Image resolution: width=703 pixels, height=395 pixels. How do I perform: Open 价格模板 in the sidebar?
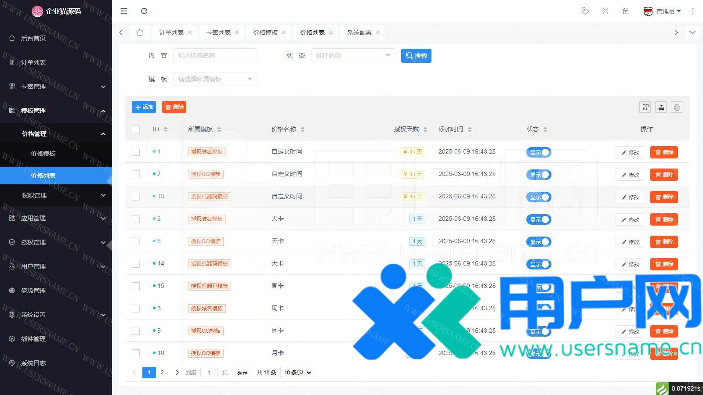click(43, 154)
